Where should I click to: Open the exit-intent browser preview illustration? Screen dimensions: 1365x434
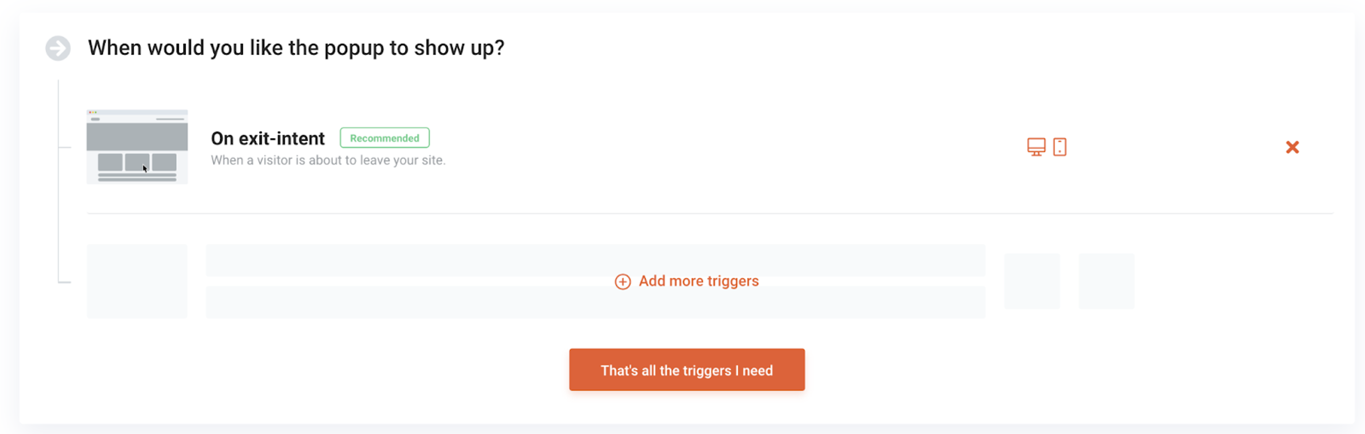pyautogui.click(x=137, y=147)
